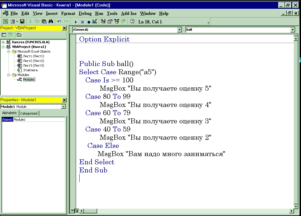
Task: Open toolbar options arrow after Ln 18, Col 1
Action: coord(208,23)
